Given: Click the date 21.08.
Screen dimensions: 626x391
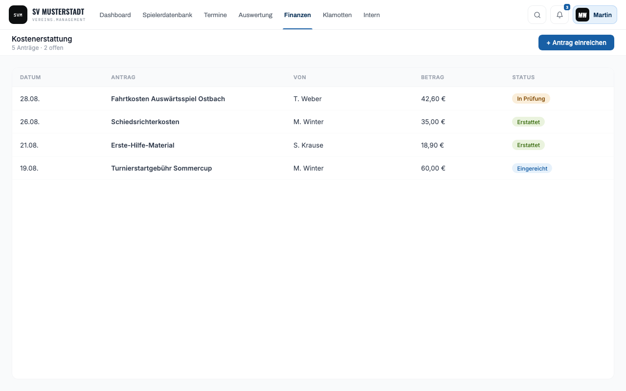Looking at the screenshot, I should [x=29, y=145].
